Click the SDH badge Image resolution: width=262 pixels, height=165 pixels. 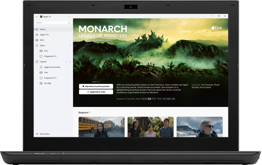(169, 99)
